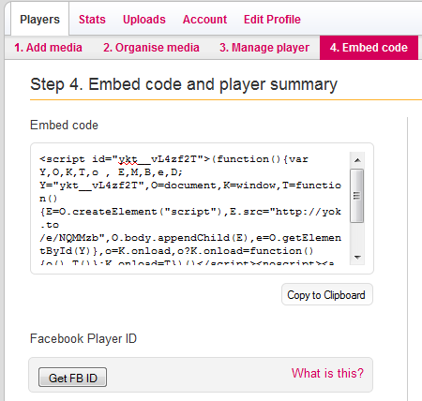Click the Embed code label
This screenshot has height=401, width=422.
point(64,126)
